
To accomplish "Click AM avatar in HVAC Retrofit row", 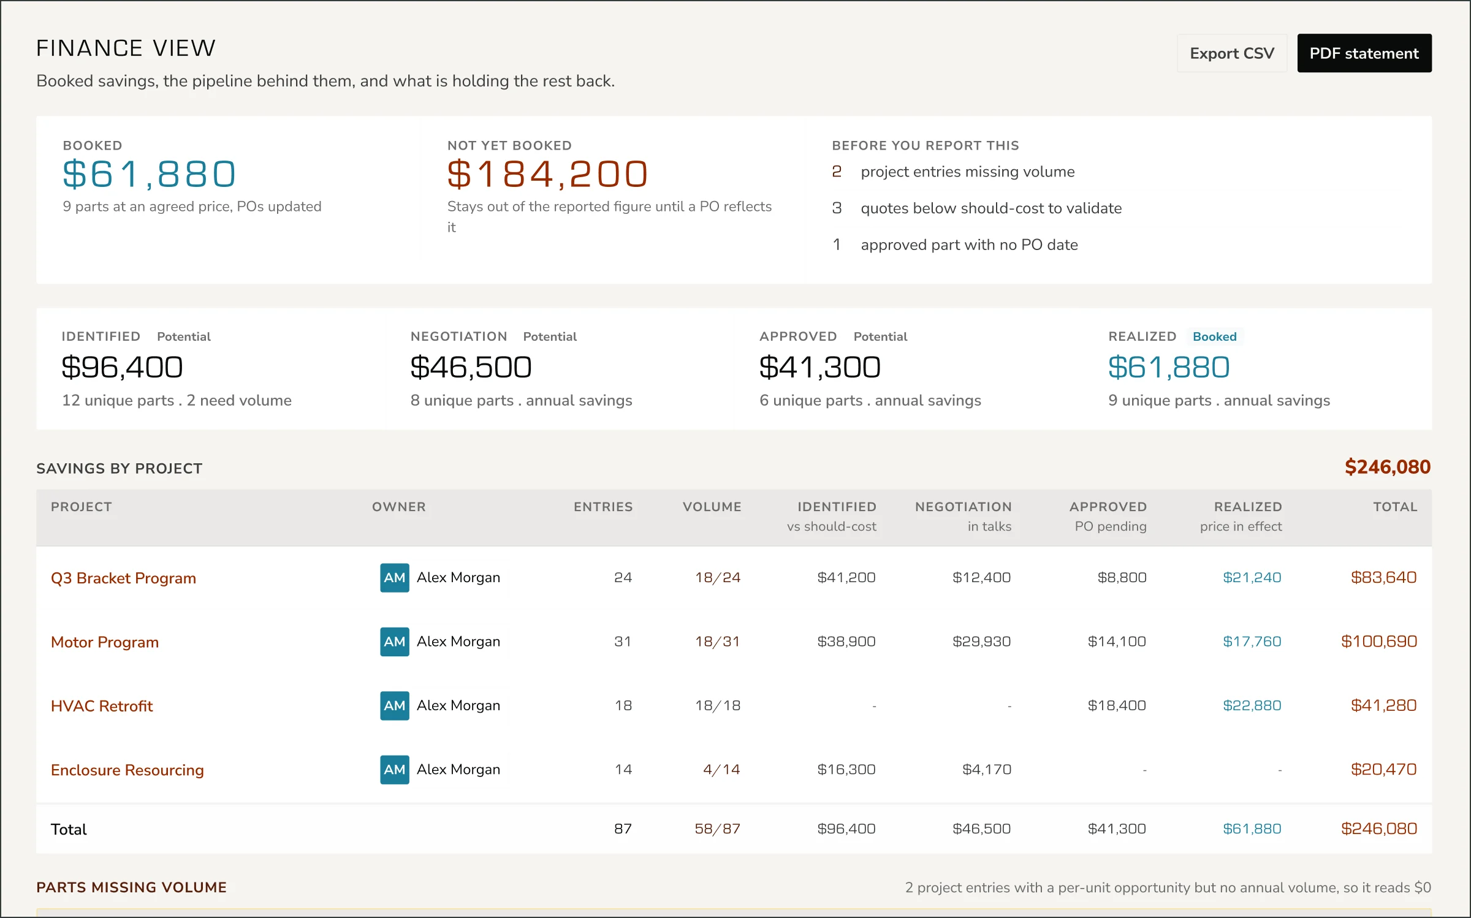I will pyautogui.click(x=395, y=705).
